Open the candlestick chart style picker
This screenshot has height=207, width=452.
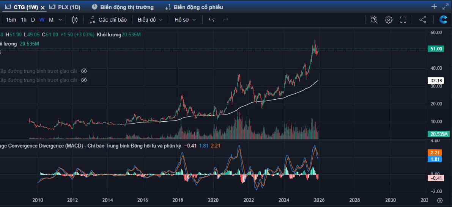tap(75, 20)
